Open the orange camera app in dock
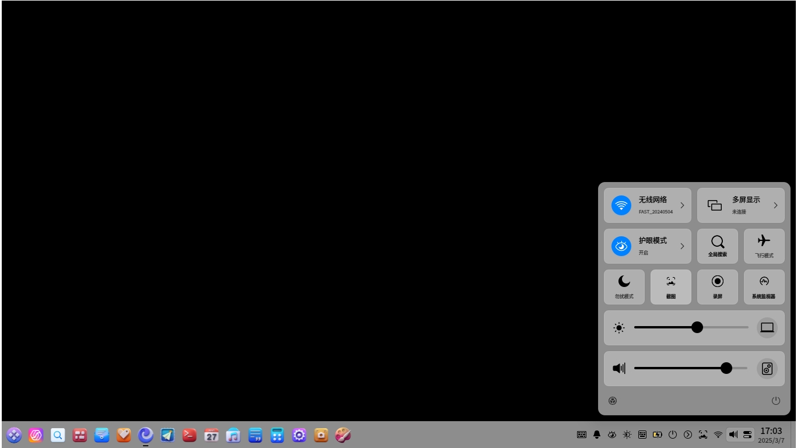The height and width of the screenshot is (448, 797). [321, 435]
